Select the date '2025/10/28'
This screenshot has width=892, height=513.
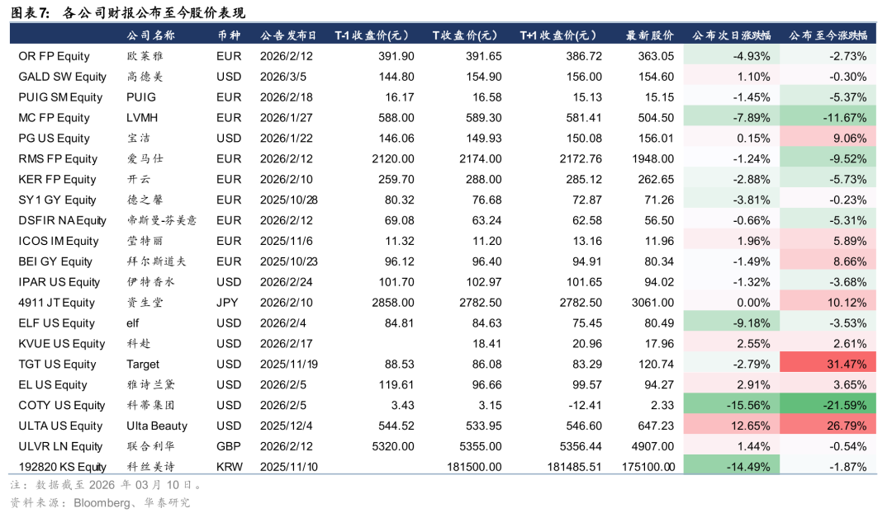[x=289, y=200]
